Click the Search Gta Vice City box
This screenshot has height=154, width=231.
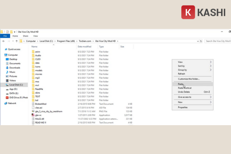(x=218, y=41)
